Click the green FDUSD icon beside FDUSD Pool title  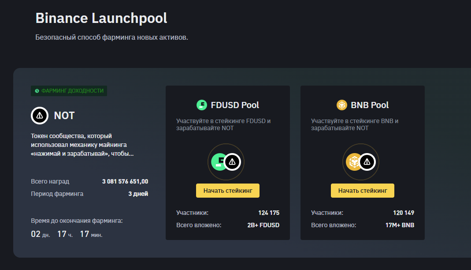click(201, 105)
